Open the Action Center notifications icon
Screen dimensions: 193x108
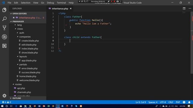[x=189, y=106]
